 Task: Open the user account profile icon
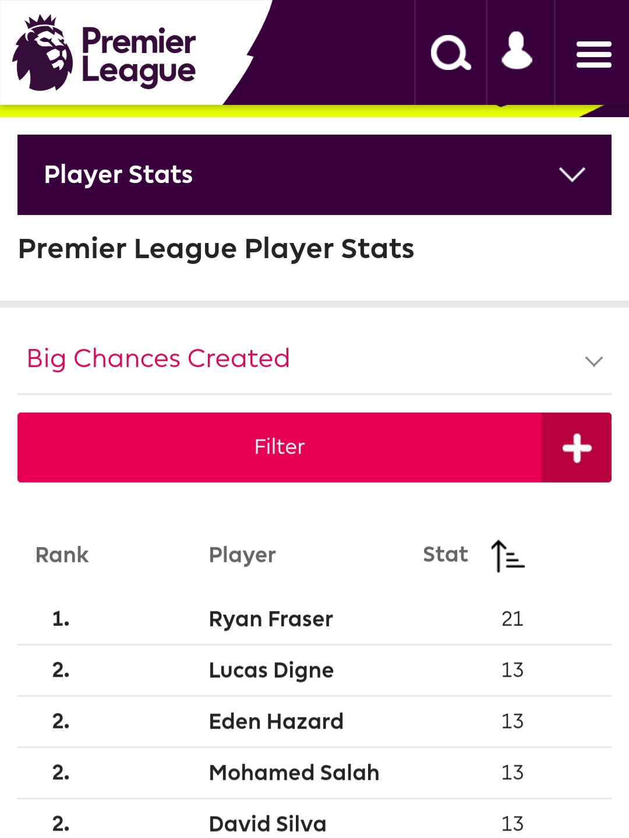[517, 51]
